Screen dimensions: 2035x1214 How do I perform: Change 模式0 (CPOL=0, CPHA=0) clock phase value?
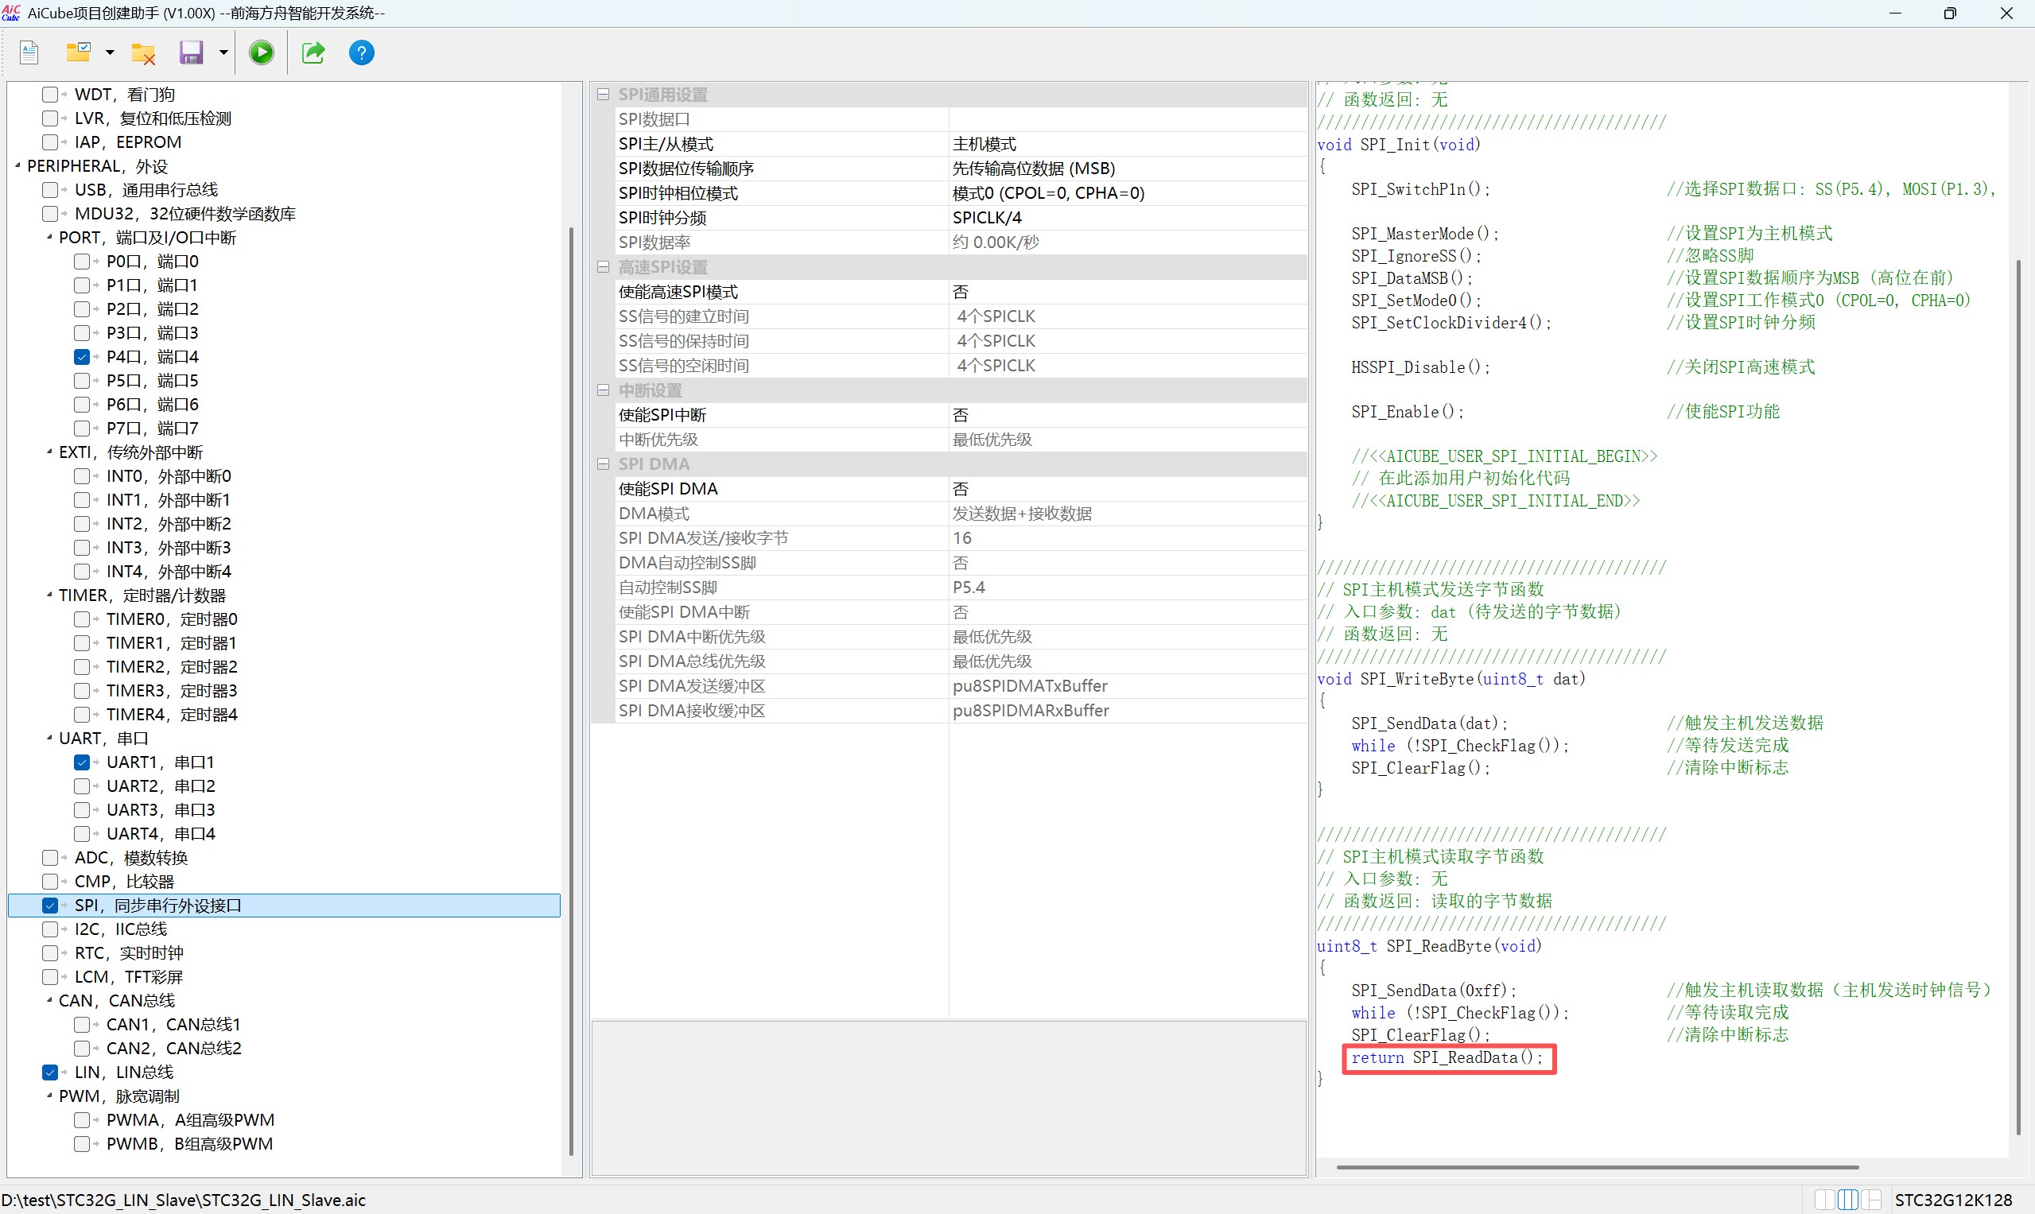pyautogui.click(x=1127, y=193)
